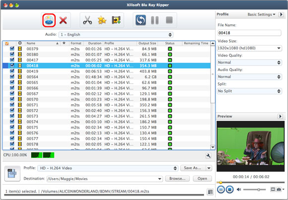
Task: Click the wrench settings icon
Action: pos(208,156)
